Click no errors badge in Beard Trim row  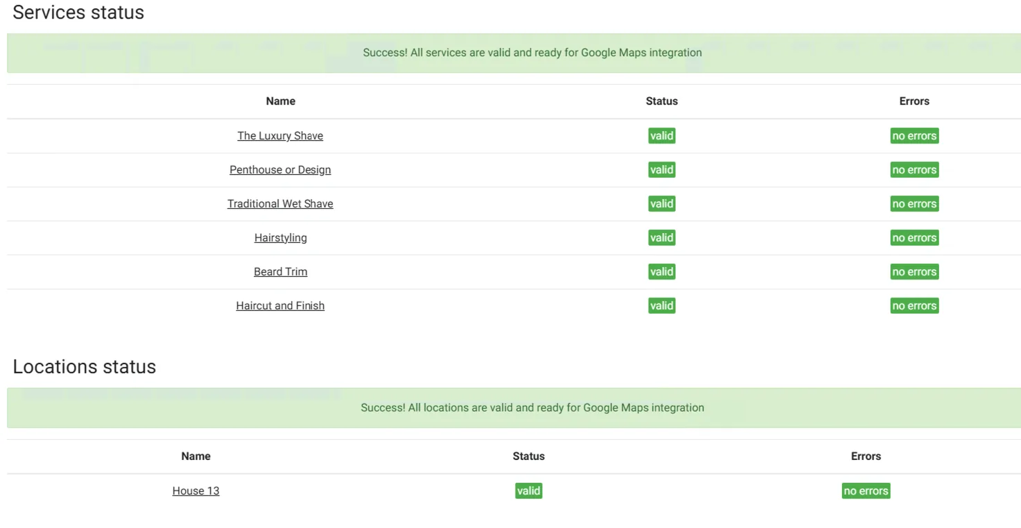914,272
